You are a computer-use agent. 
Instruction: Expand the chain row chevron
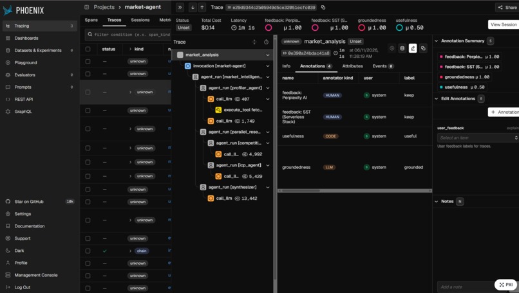pyautogui.click(x=130, y=251)
